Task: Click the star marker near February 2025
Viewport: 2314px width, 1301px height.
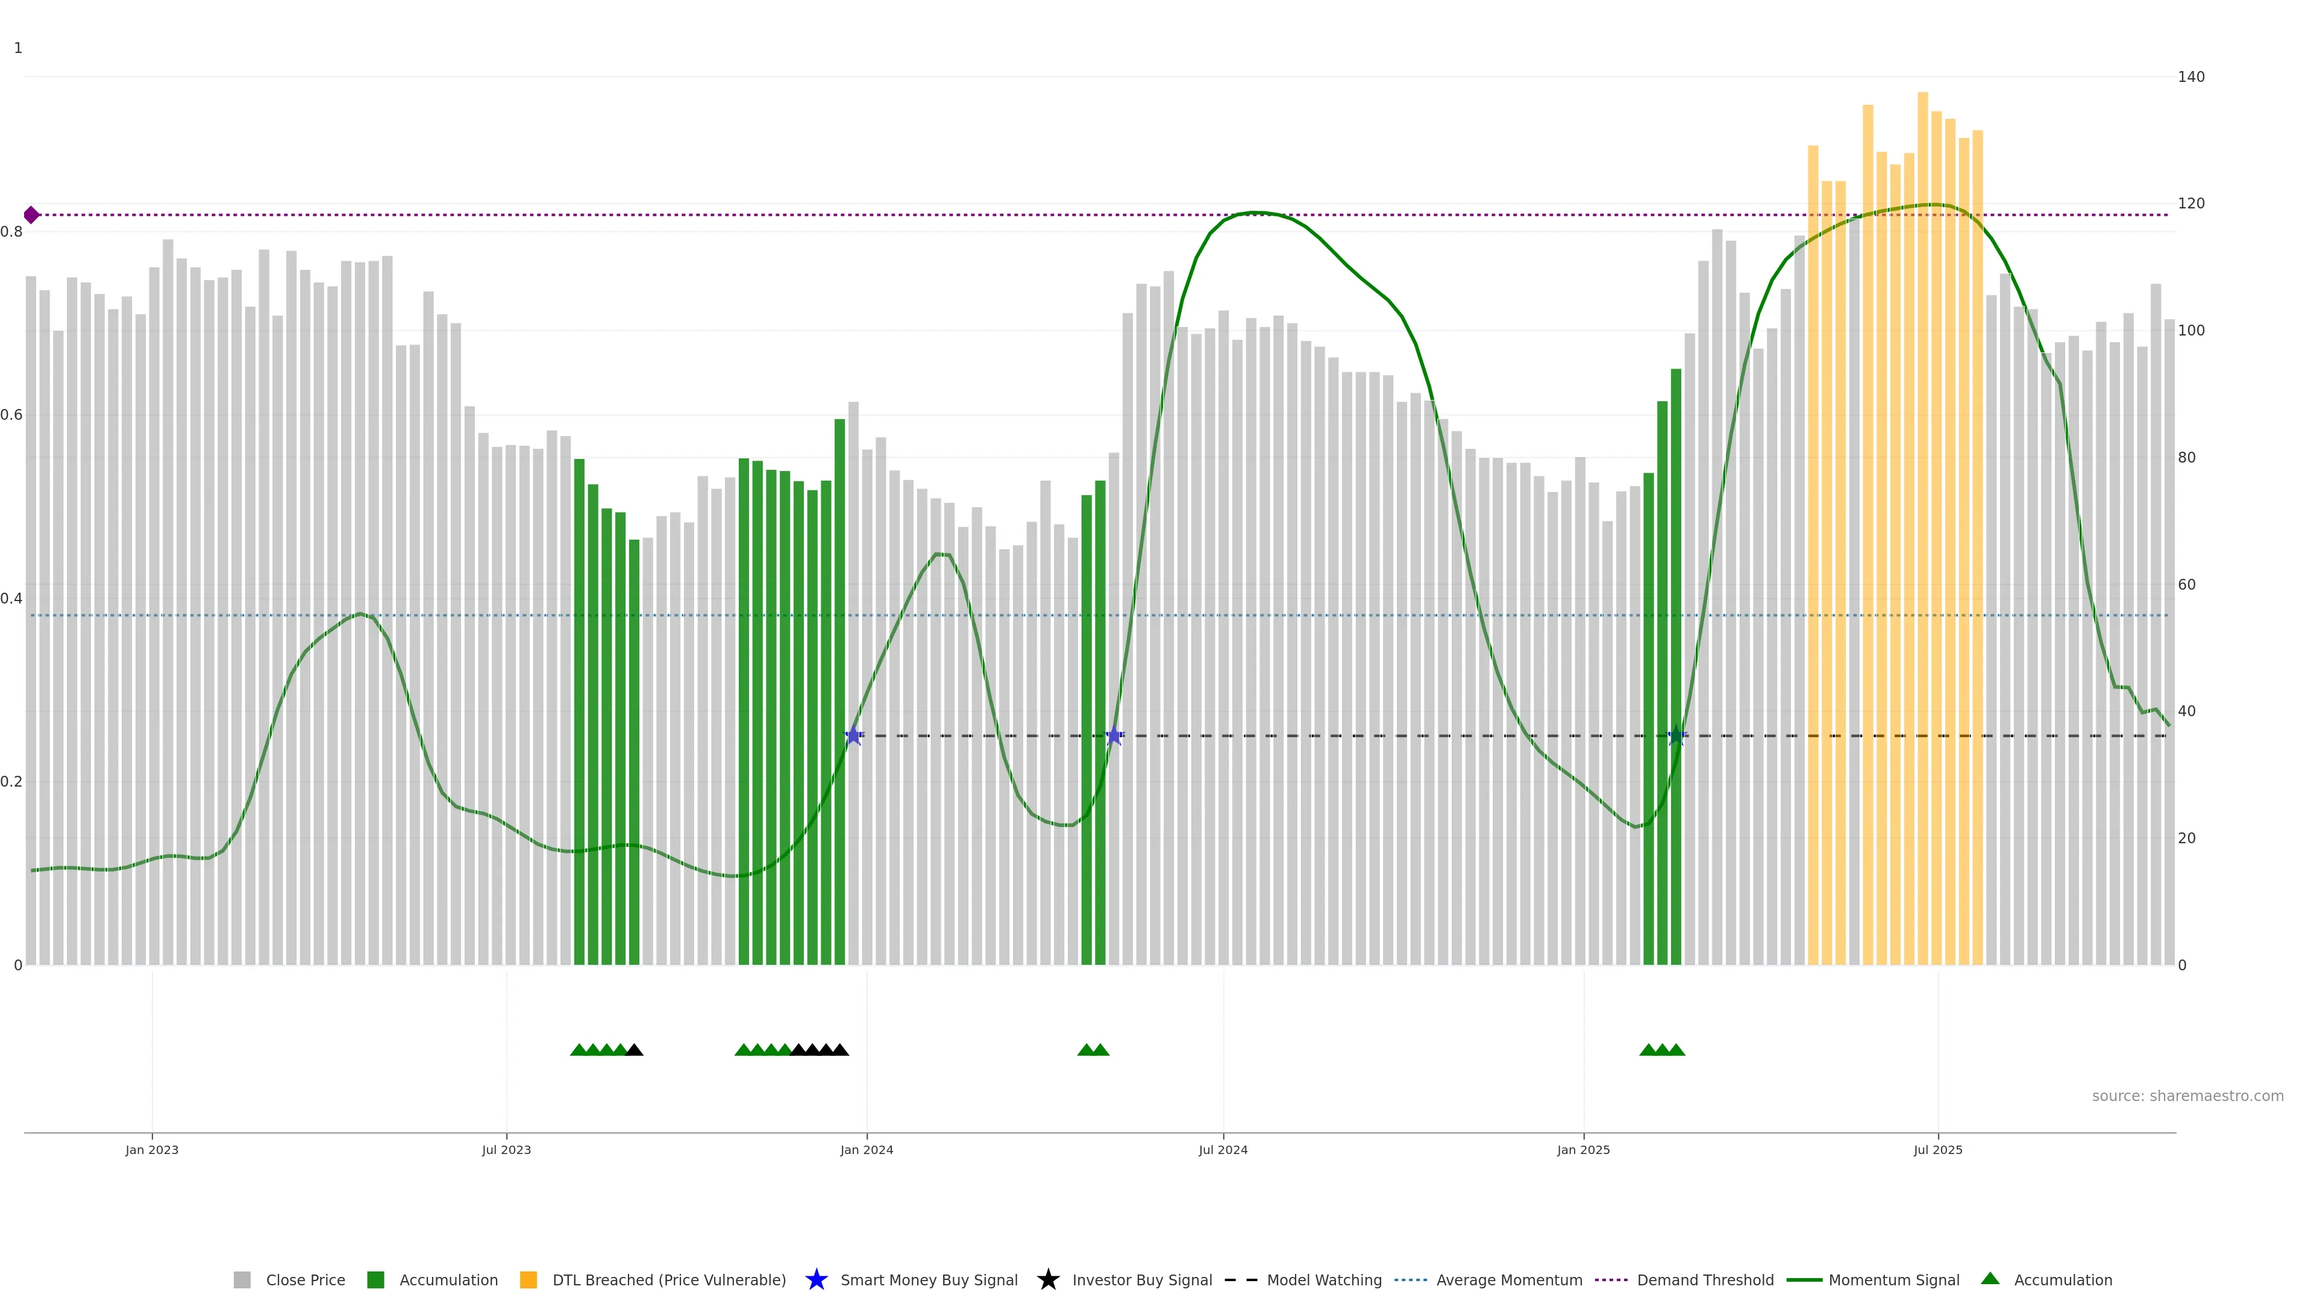Action: 1676,736
